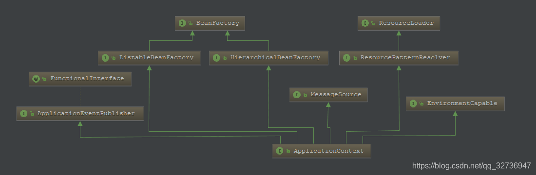Click the public visibility icon beside ApplicationEventPublisher
Viewport: 536px width, 175px height.
(32, 114)
